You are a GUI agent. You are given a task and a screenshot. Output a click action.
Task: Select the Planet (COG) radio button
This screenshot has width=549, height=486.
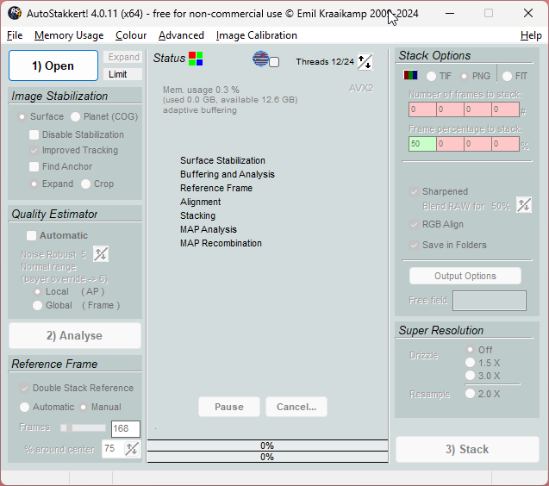75,116
